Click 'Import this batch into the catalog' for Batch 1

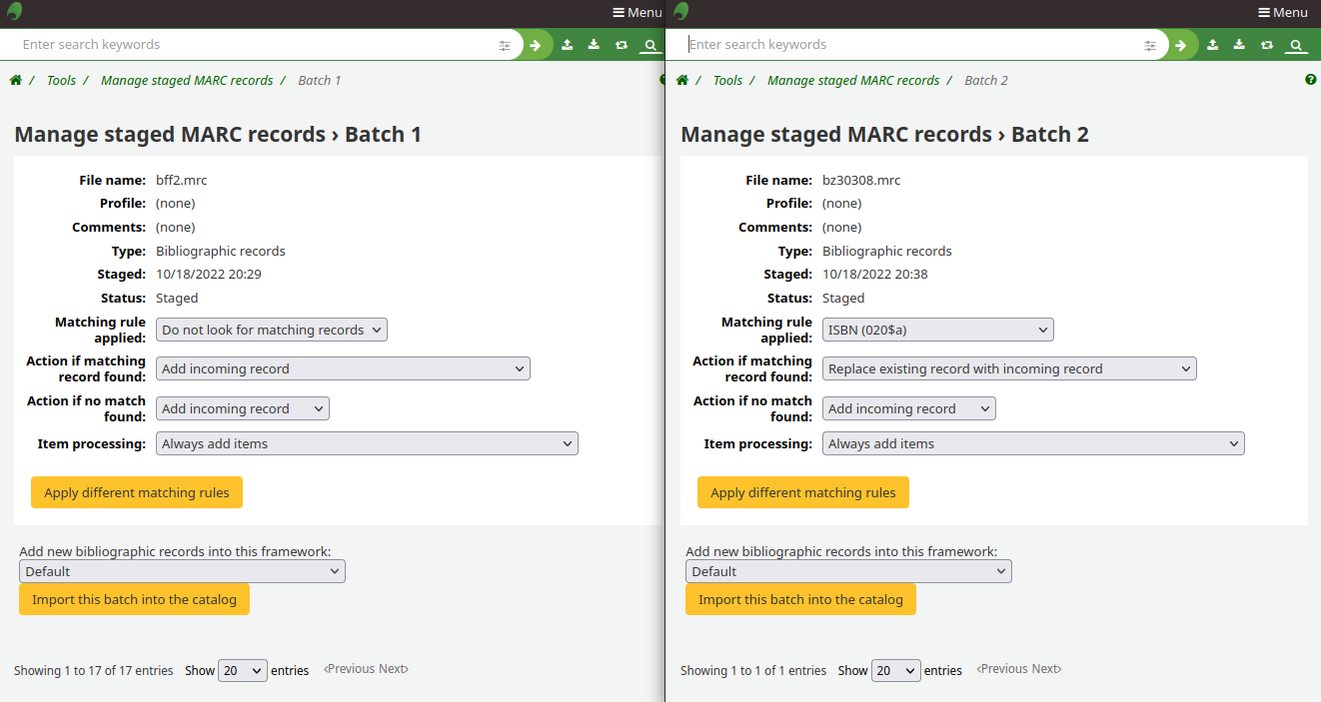[x=134, y=599]
